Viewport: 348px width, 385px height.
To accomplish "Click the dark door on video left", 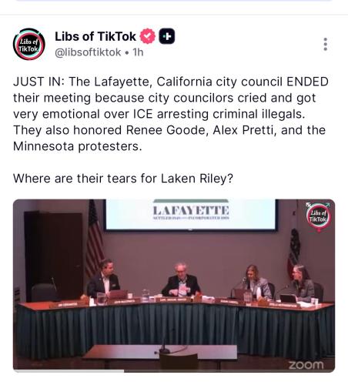I will pos(53,256).
